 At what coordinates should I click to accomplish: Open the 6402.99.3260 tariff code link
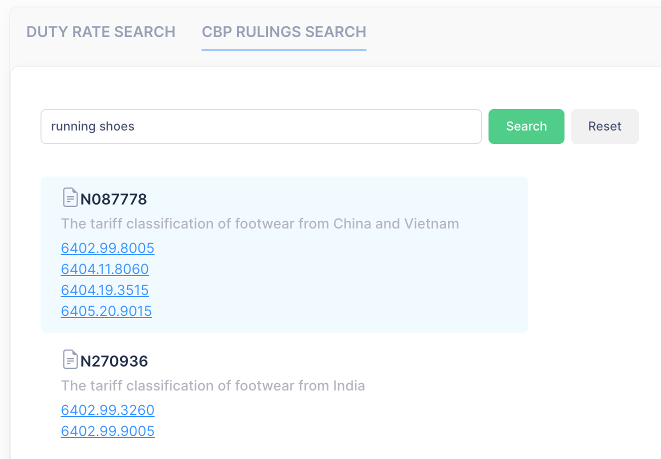click(107, 410)
